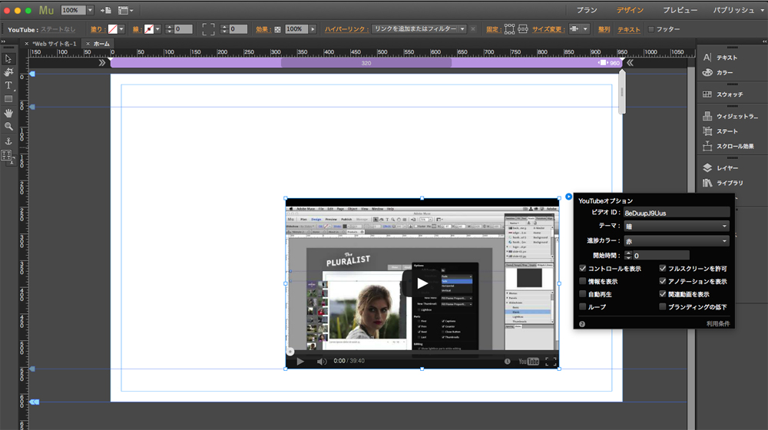Screen dimensions: 768x430
Task: Collapse the breakpoint bar right chevrons
Action: pos(630,63)
